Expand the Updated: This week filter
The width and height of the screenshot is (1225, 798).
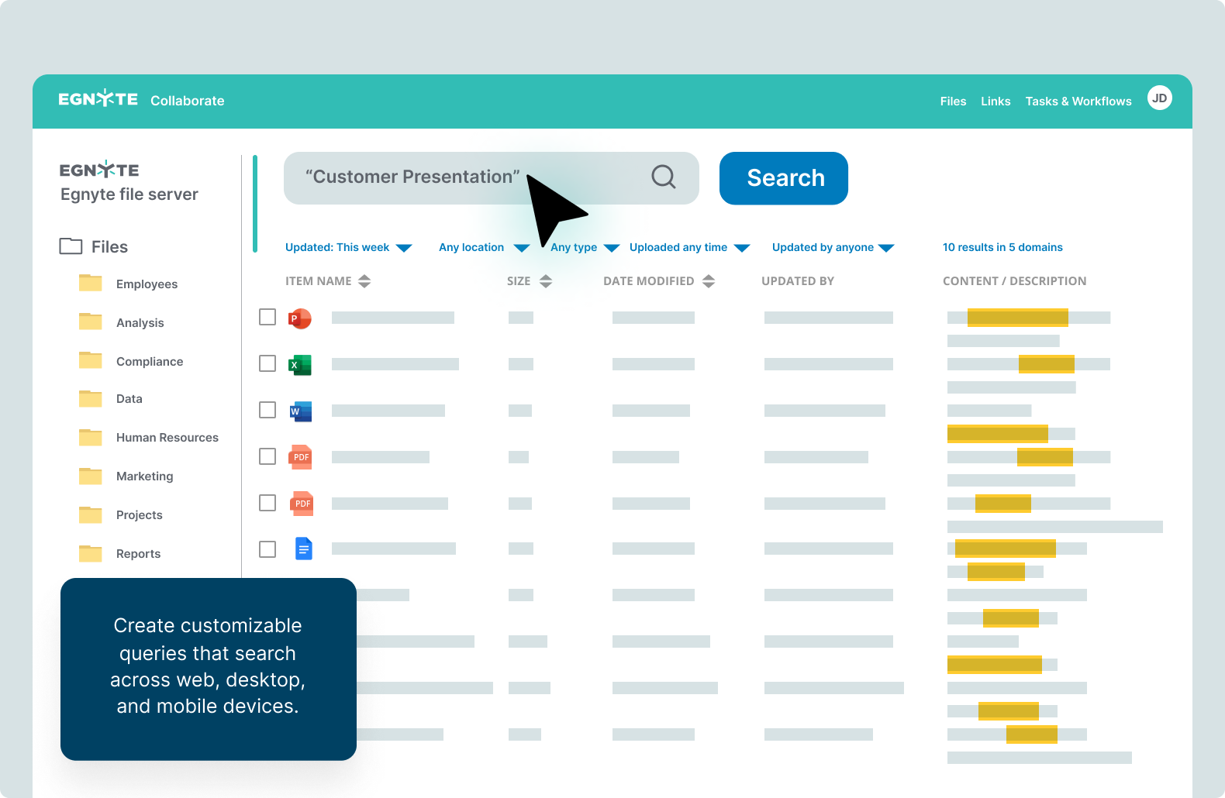click(x=348, y=248)
